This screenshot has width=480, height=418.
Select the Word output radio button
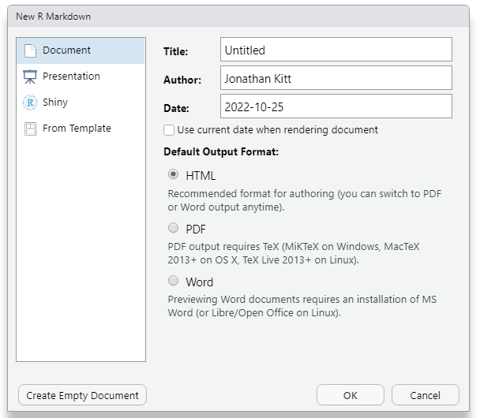(x=174, y=281)
